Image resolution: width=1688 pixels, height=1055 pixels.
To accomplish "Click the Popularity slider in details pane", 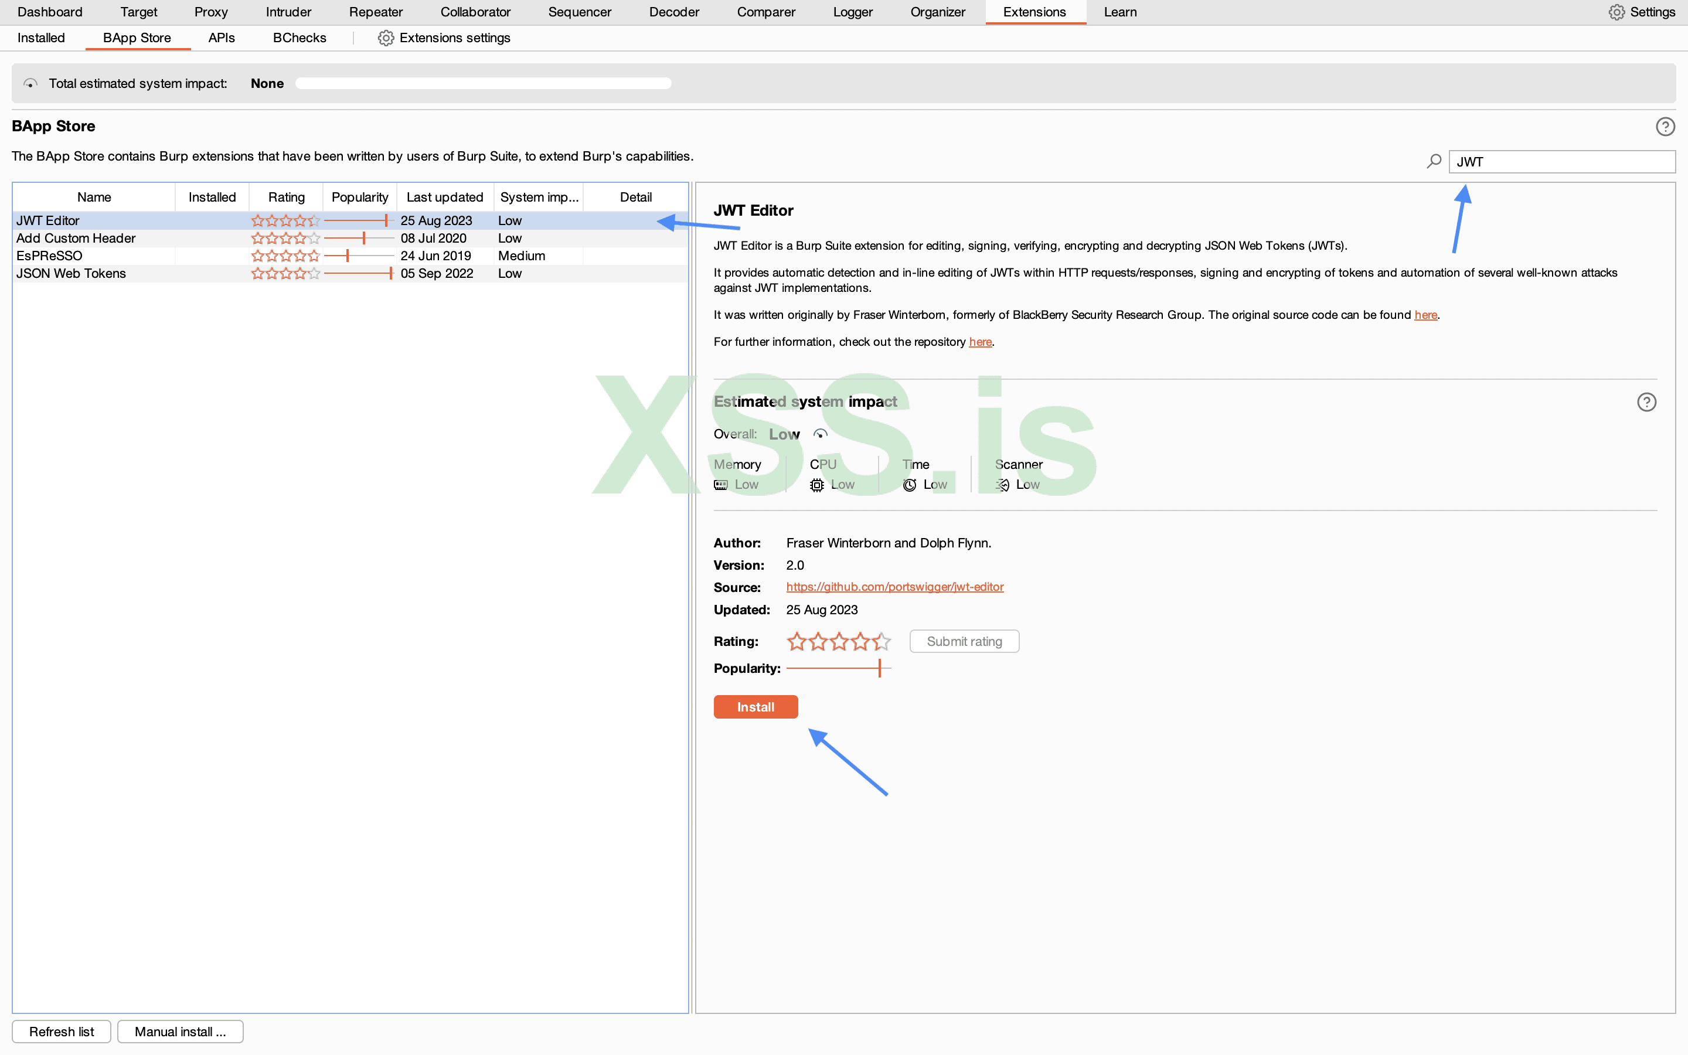I will tap(838, 668).
